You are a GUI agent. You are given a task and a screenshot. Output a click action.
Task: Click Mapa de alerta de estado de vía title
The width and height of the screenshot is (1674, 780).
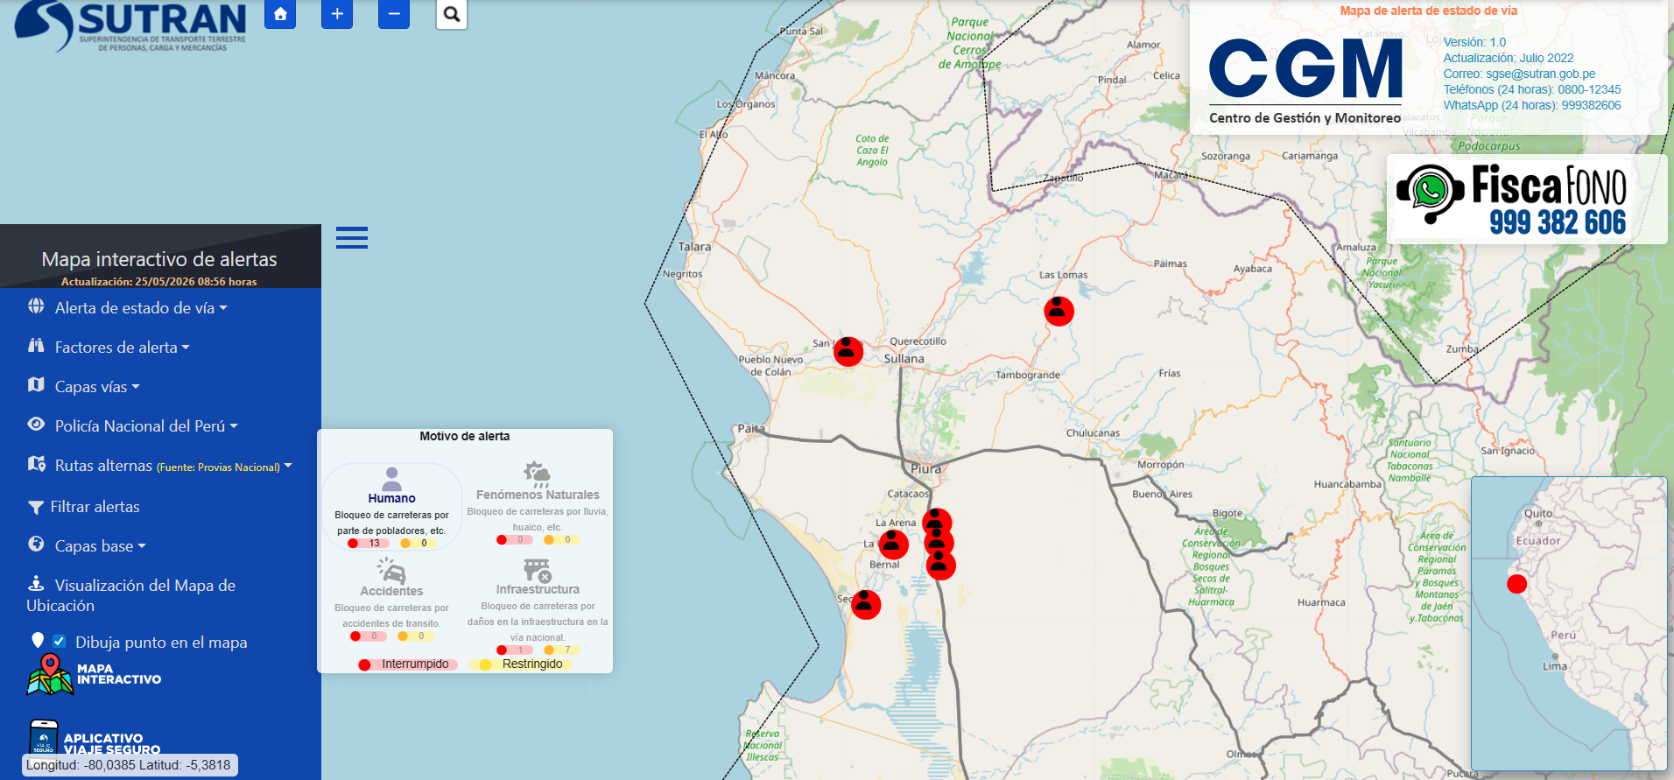[1428, 11]
